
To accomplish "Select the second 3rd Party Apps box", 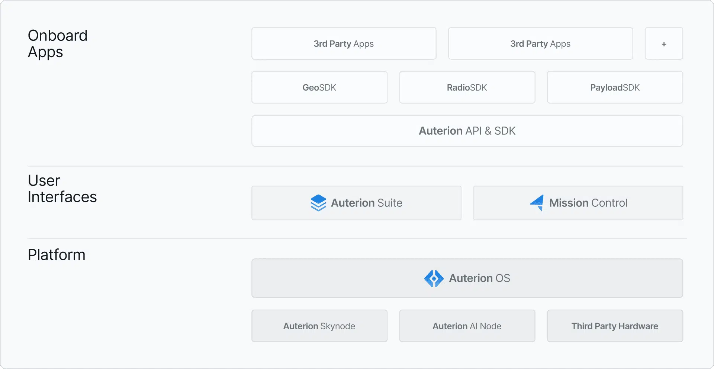I will 541,43.
